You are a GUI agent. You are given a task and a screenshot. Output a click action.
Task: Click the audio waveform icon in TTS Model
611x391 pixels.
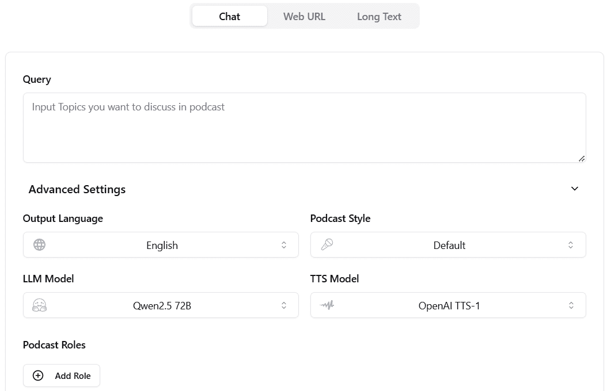[327, 305]
